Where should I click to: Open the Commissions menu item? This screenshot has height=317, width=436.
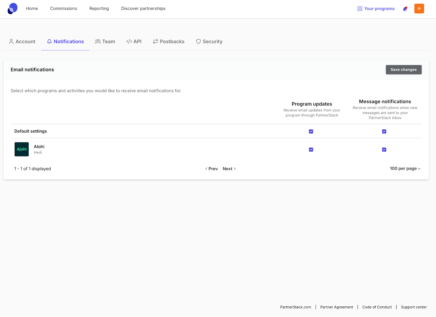tap(63, 8)
